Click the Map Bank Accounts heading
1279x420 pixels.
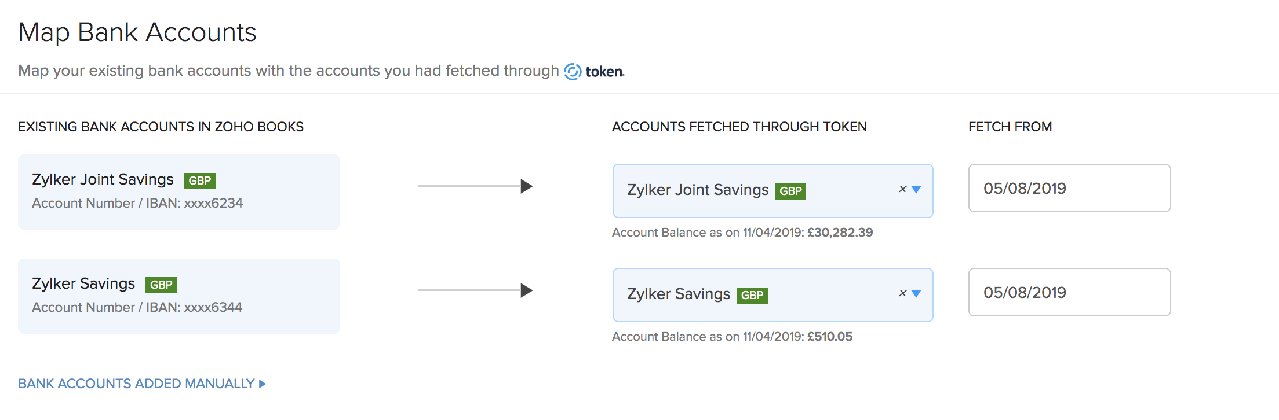coord(137,32)
